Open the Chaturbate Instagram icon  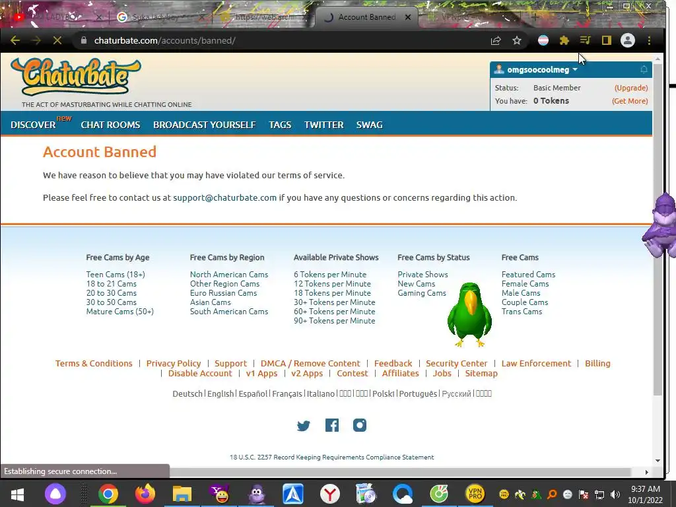[x=360, y=425]
